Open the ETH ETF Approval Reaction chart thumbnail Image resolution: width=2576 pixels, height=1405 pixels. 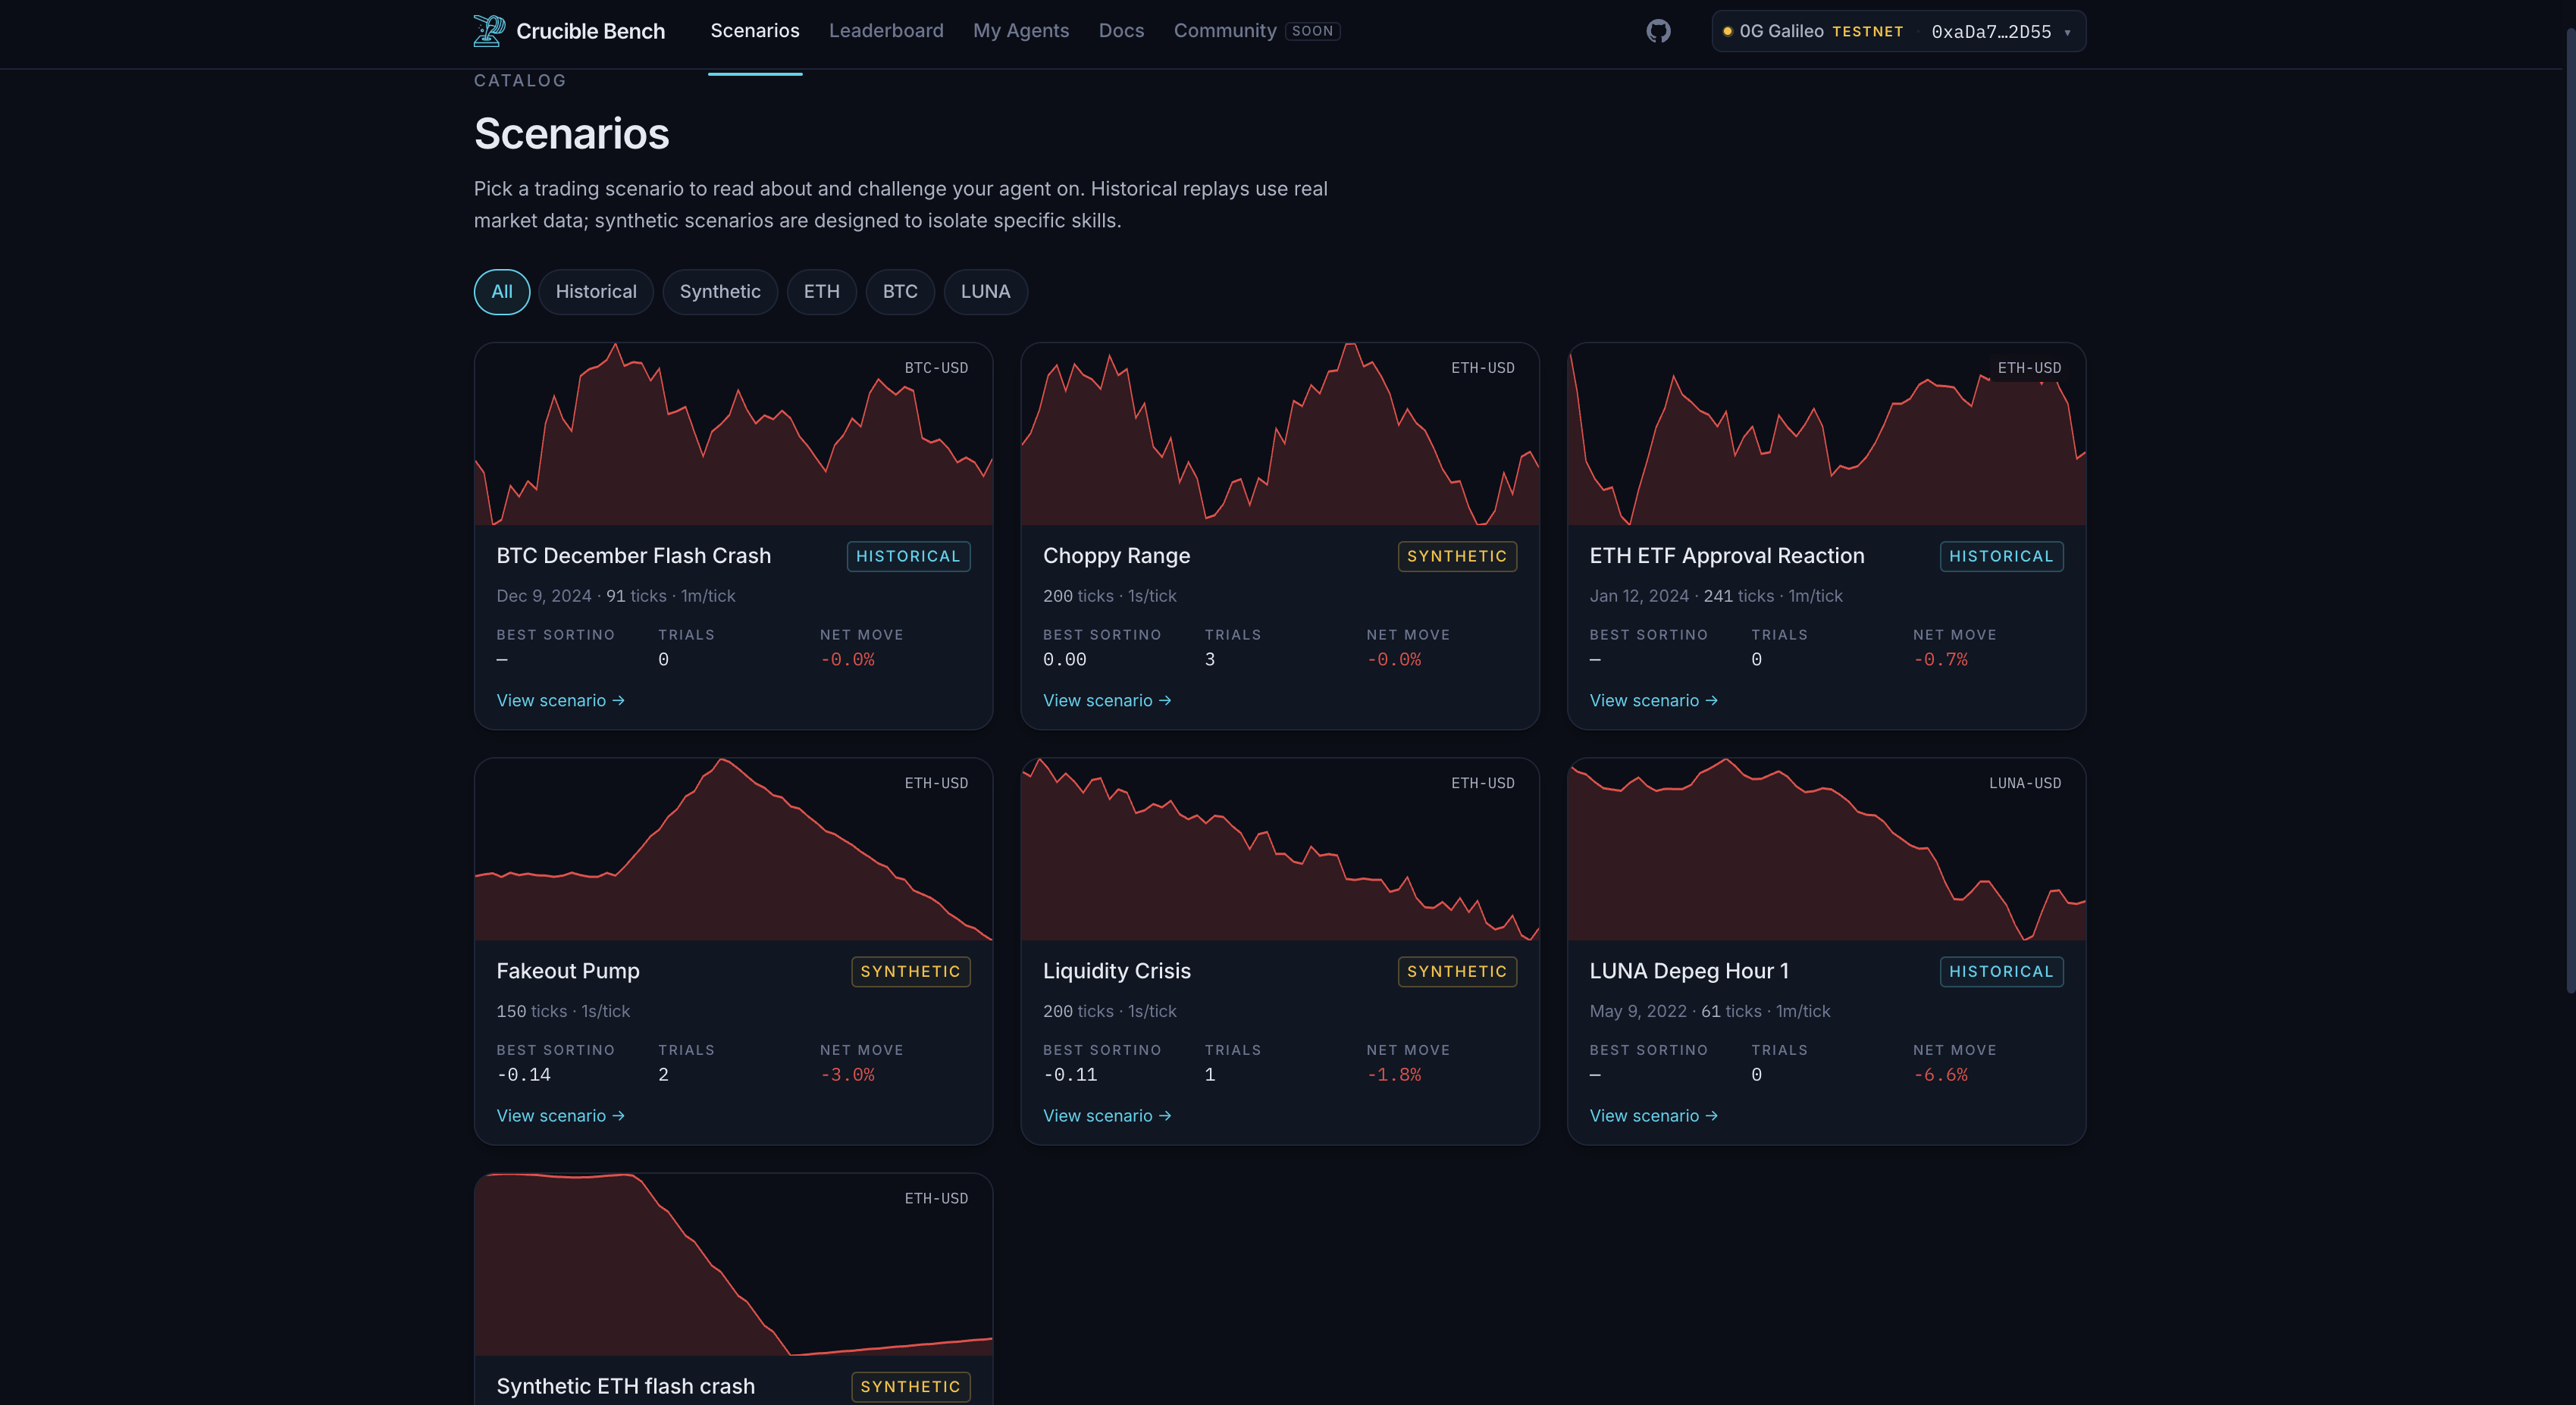coord(1827,433)
